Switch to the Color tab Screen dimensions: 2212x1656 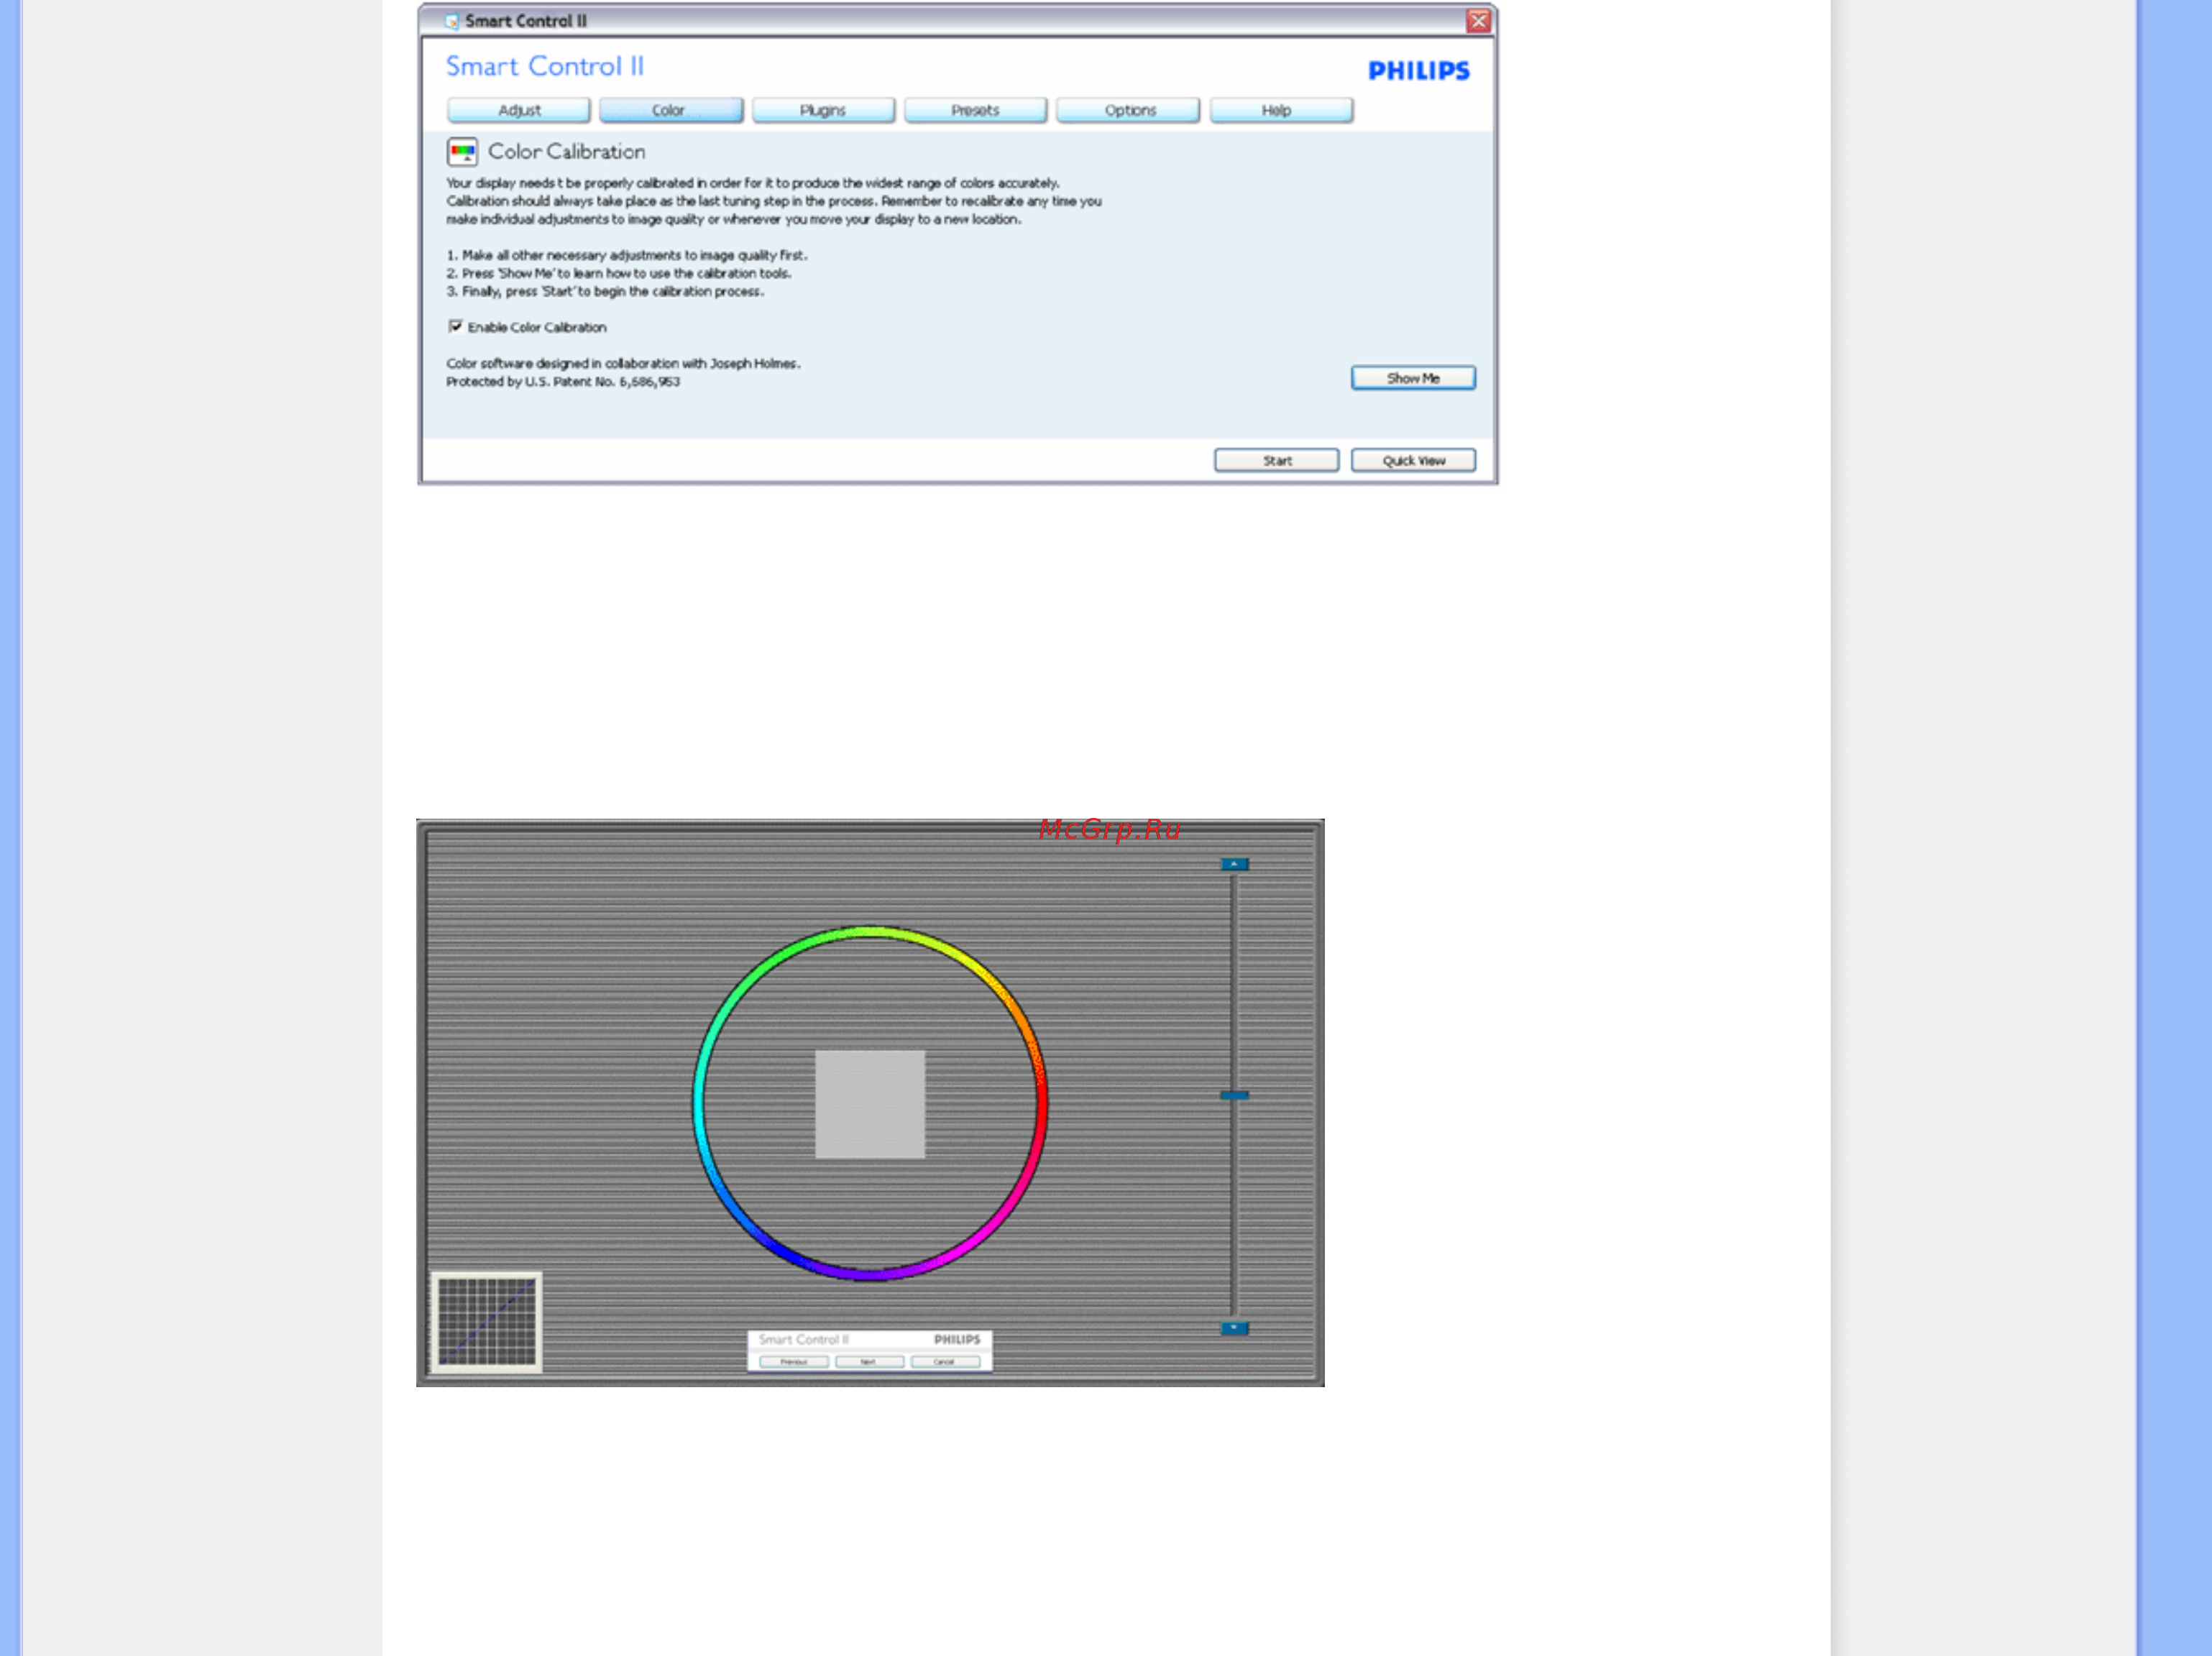[670, 110]
